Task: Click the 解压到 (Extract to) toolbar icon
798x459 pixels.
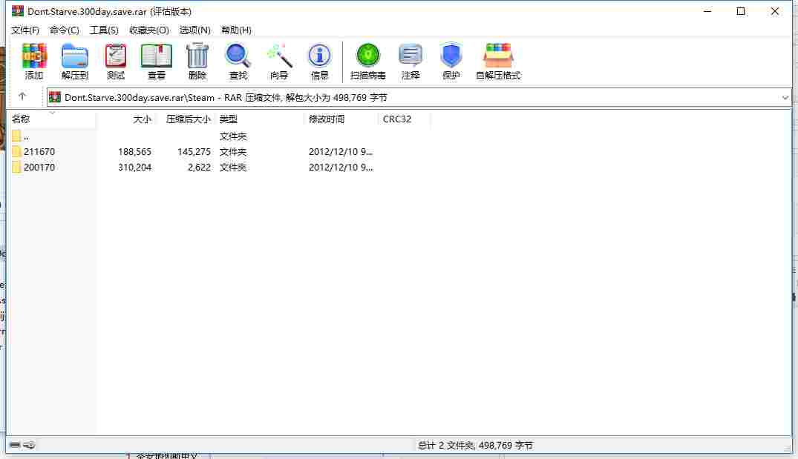Action: click(x=75, y=56)
